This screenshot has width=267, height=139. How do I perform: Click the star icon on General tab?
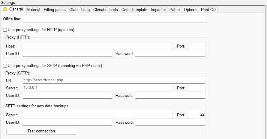pos(5,9)
